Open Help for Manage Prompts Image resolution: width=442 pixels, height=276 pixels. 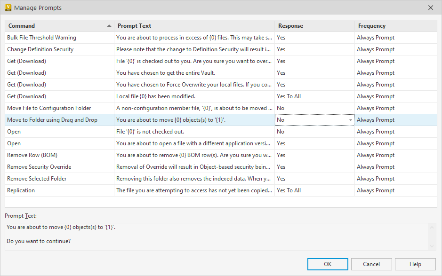[x=415, y=264]
